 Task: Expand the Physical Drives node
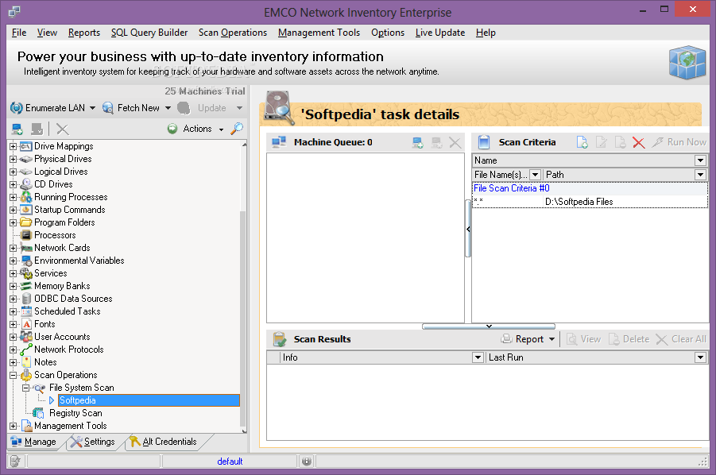pos(13,159)
